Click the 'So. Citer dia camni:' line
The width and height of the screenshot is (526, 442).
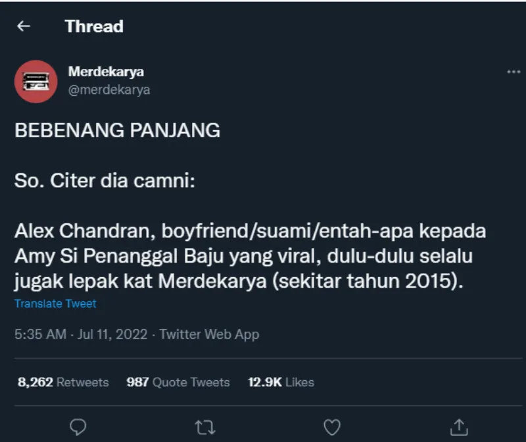tap(105, 181)
